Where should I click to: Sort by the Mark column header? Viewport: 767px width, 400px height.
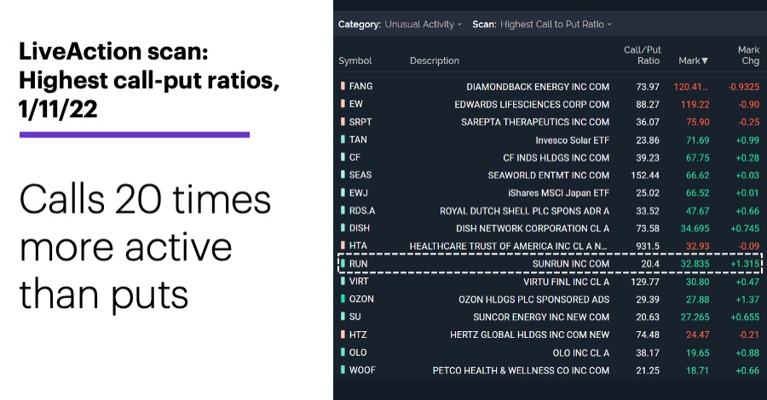(x=693, y=60)
